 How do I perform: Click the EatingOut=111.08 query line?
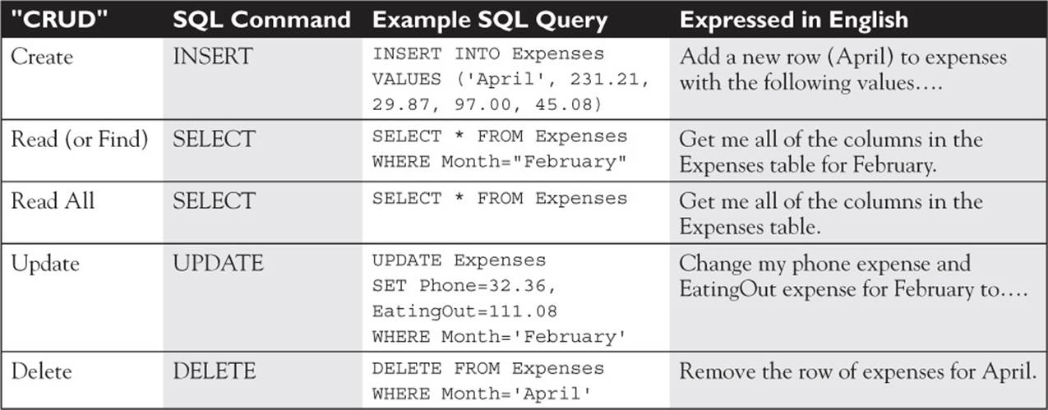coord(464,311)
